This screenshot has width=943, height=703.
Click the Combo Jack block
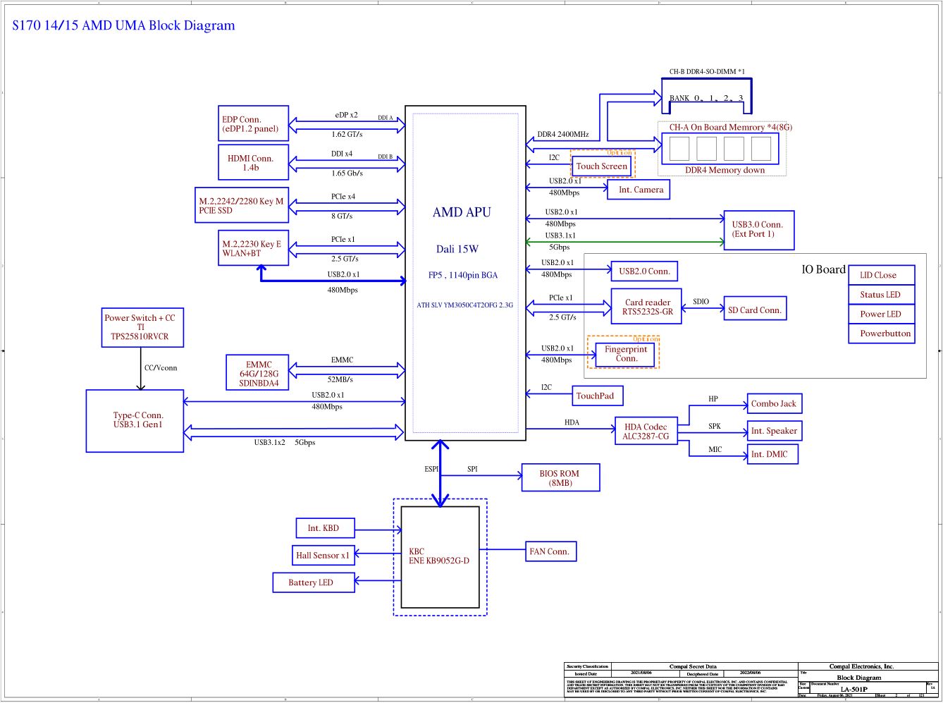(774, 404)
